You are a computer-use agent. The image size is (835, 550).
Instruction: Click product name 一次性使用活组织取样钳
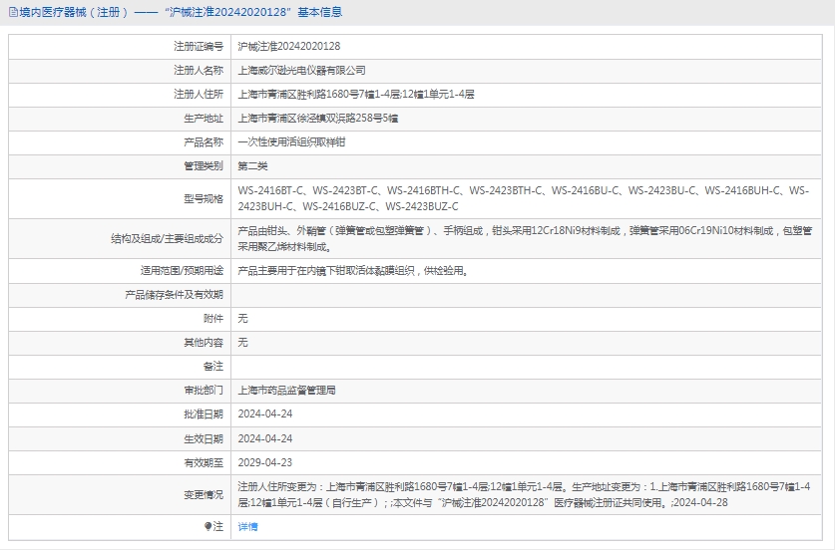click(289, 142)
